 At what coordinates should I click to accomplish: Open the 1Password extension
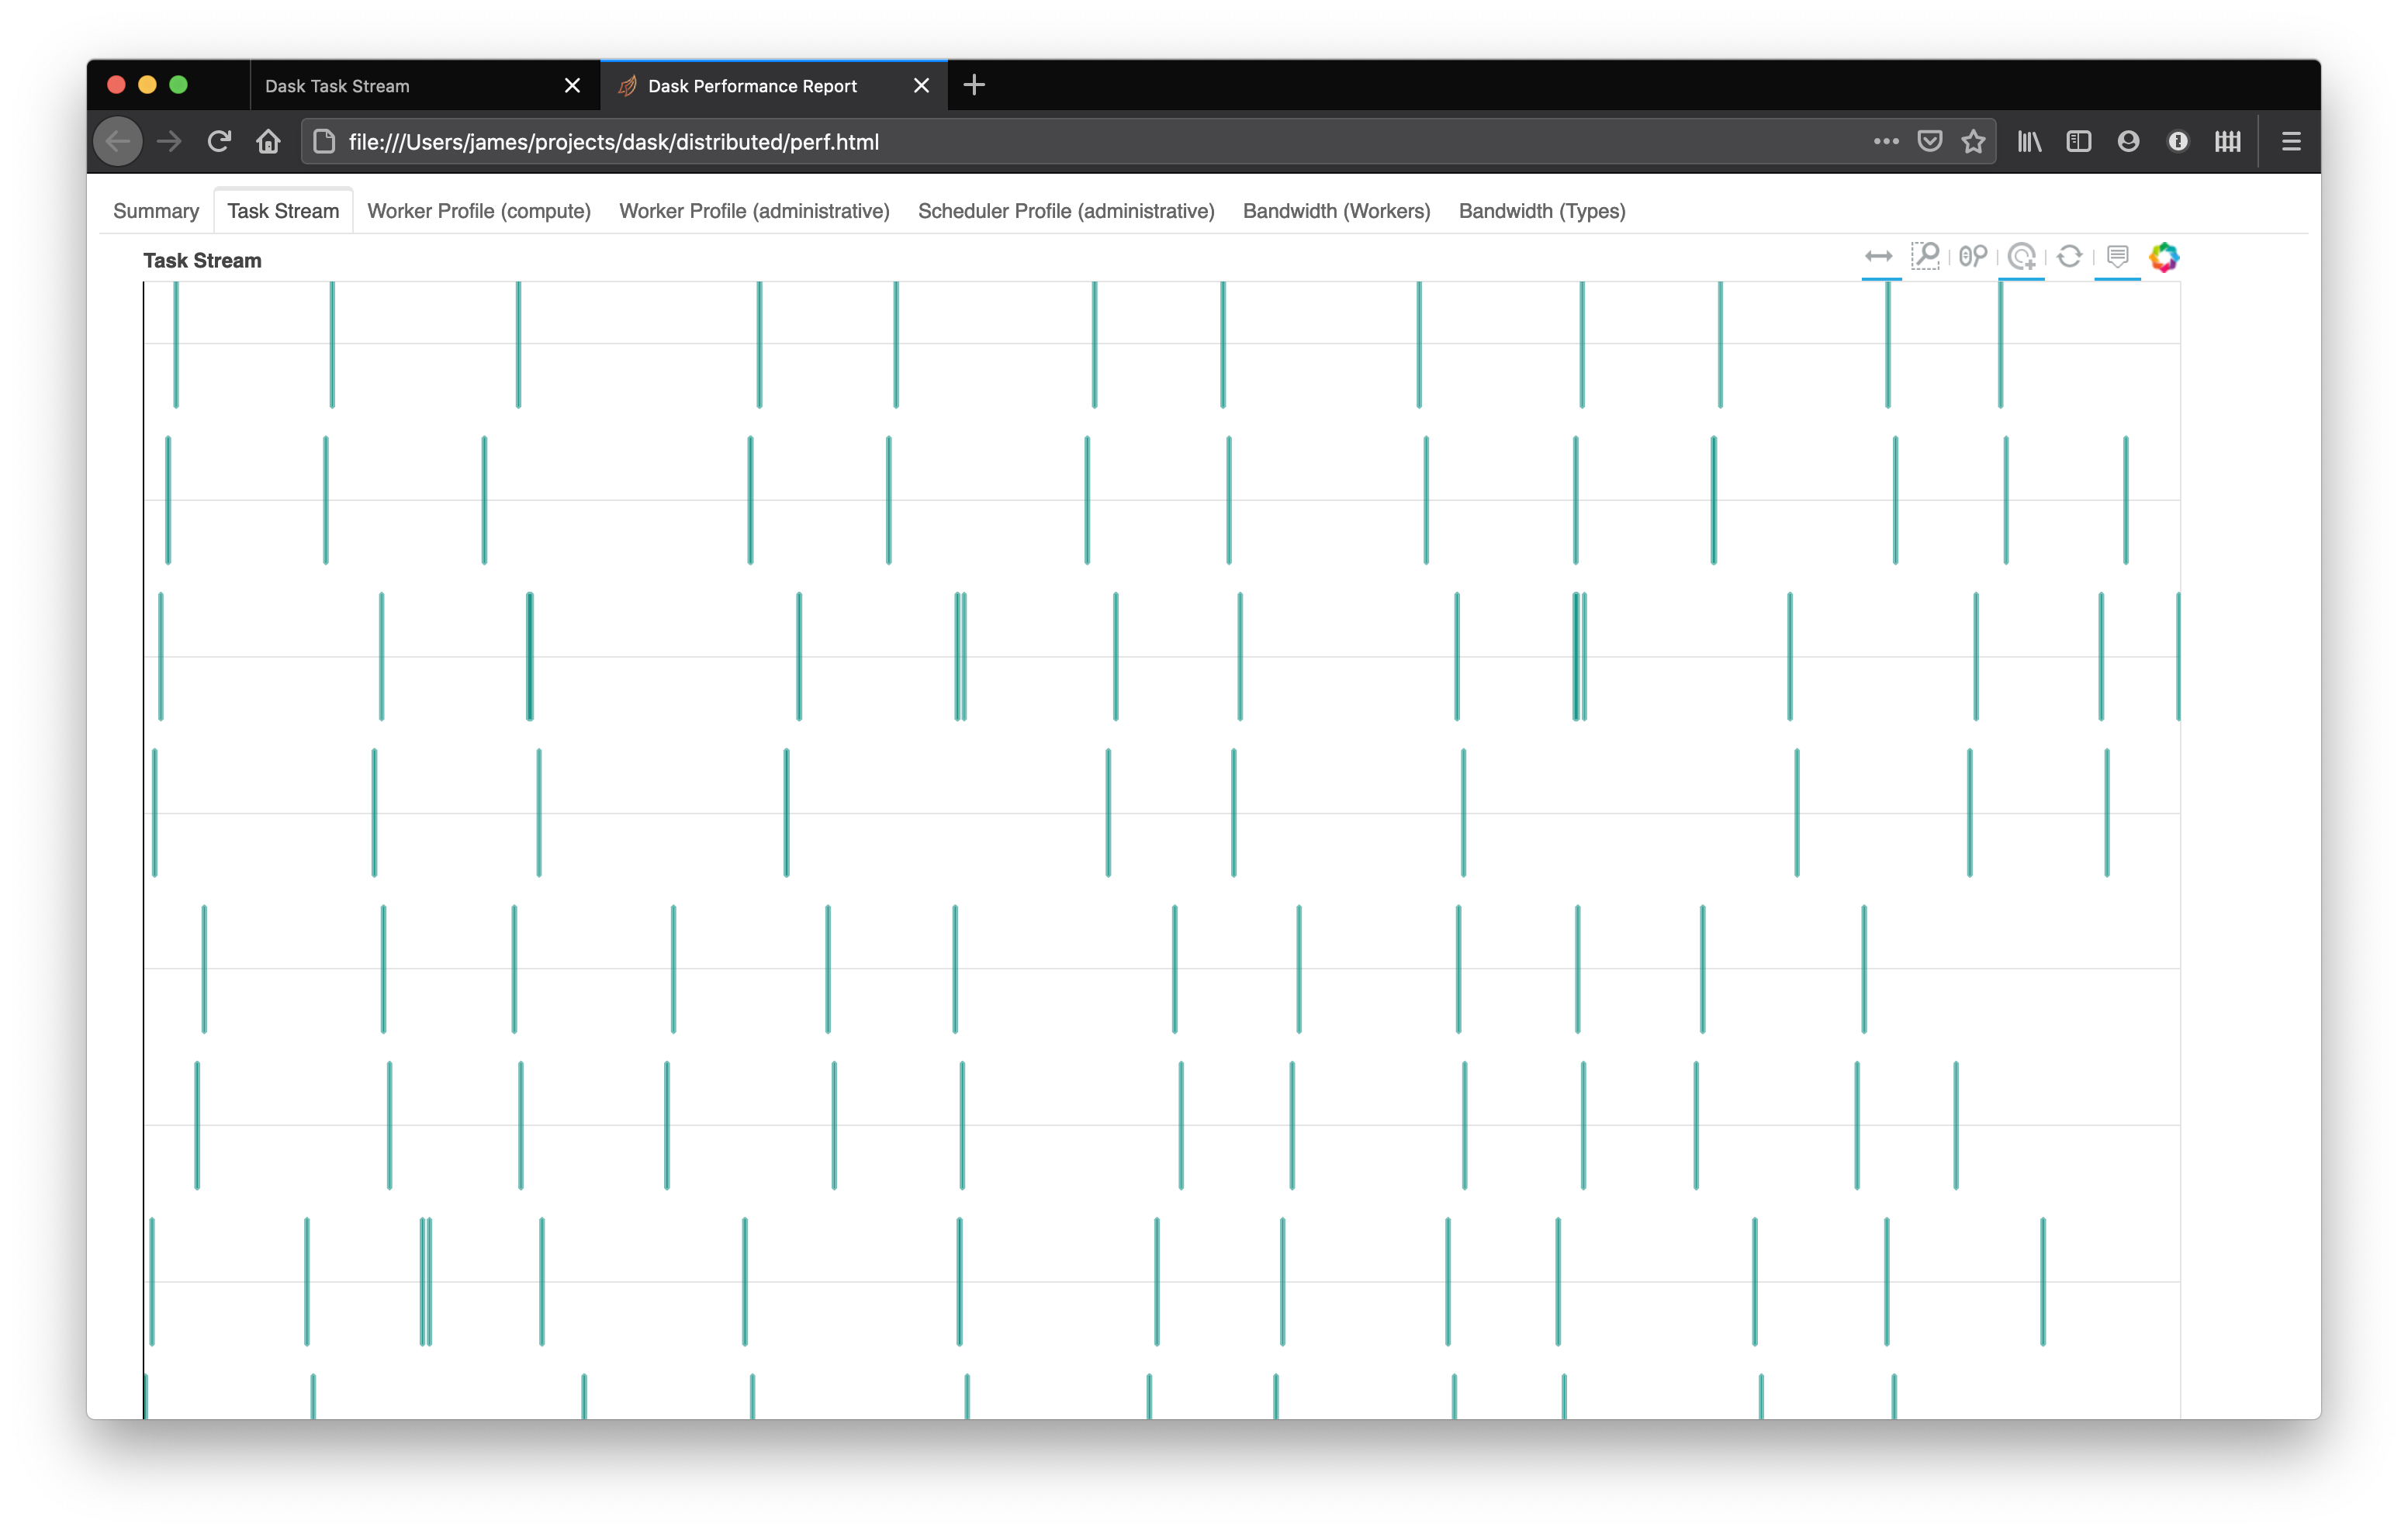pyautogui.click(x=2178, y=142)
